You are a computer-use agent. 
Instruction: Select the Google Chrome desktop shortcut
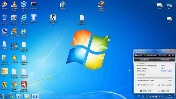click(14, 87)
